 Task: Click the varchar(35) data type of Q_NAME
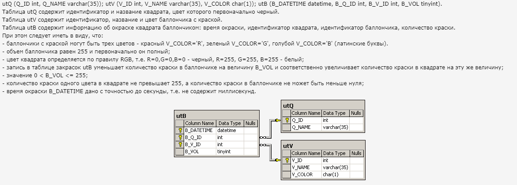pyautogui.click(x=335, y=127)
